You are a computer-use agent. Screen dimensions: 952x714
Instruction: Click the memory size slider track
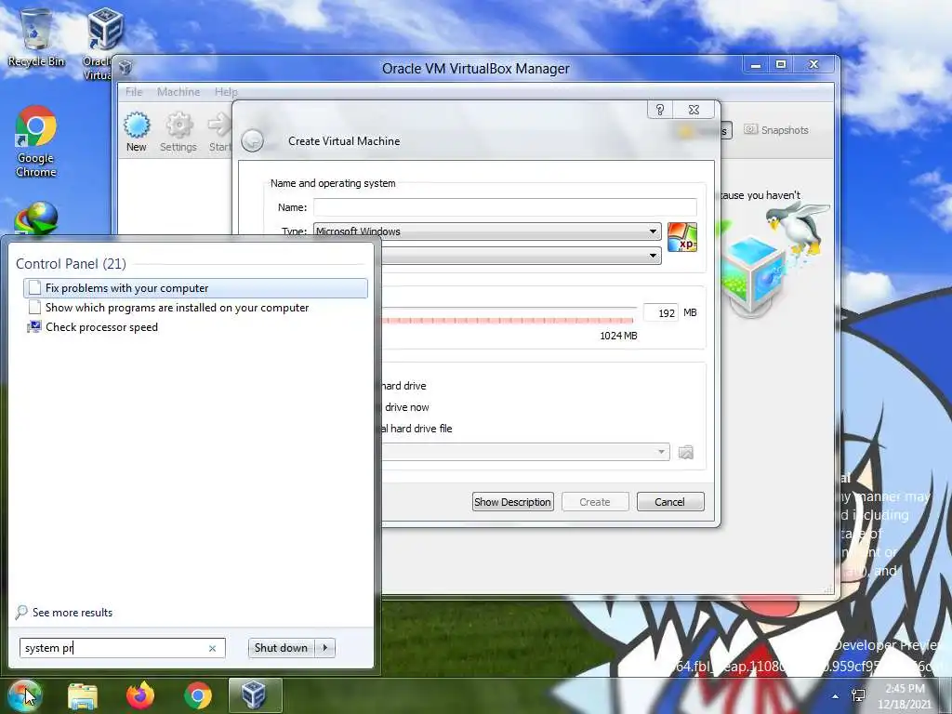(x=507, y=320)
